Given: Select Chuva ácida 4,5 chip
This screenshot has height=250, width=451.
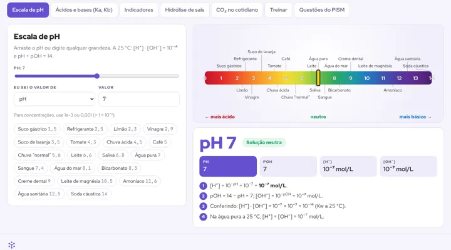Looking at the screenshot, I should click(124, 142).
